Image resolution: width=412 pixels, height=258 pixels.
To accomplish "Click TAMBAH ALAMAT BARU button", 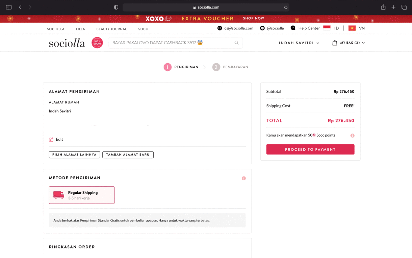I will (128, 155).
